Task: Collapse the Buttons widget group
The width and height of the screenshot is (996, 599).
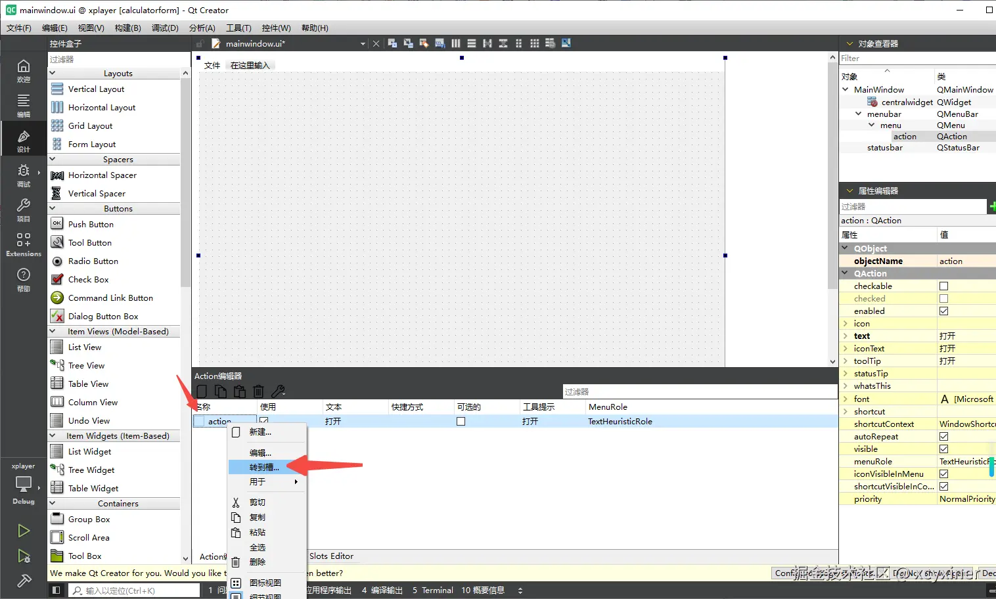Action: (x=53, y=209)
